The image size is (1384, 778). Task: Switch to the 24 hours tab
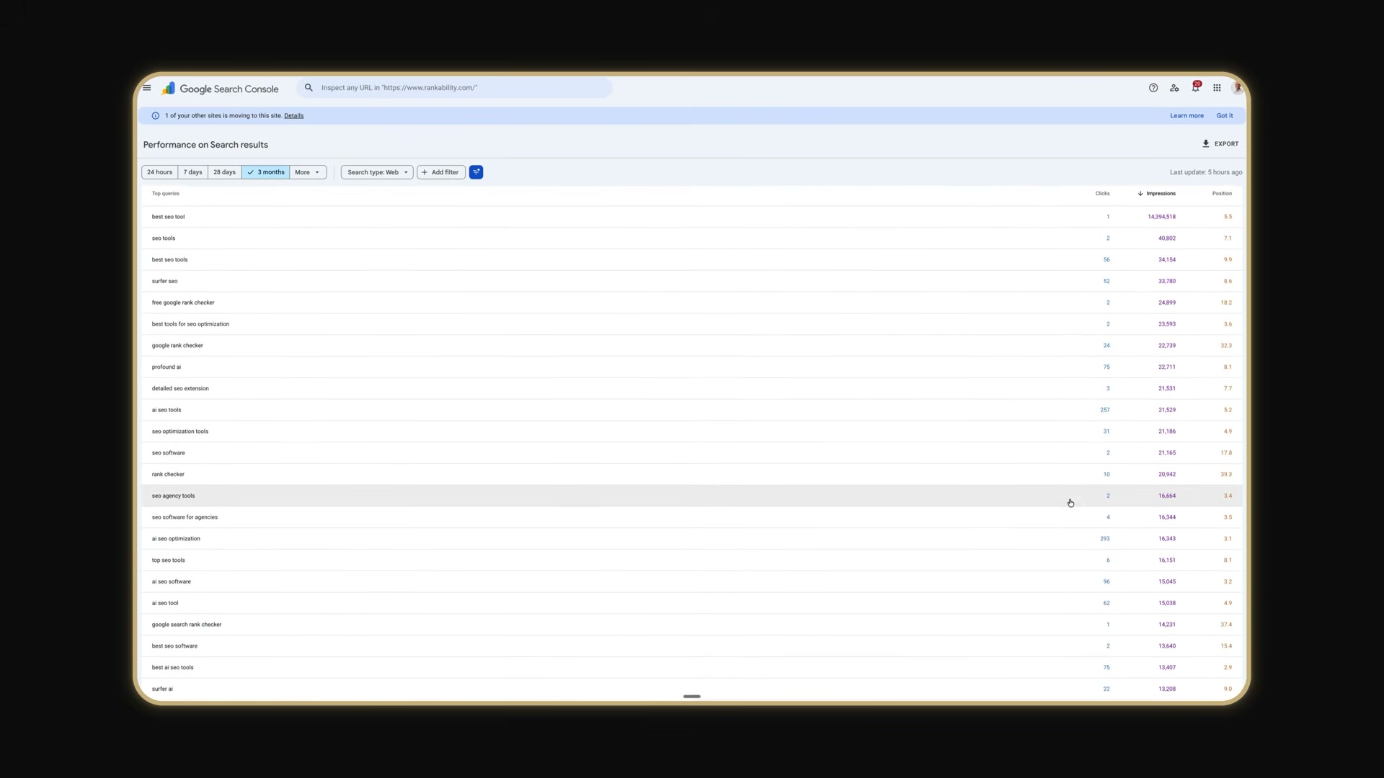159,172
